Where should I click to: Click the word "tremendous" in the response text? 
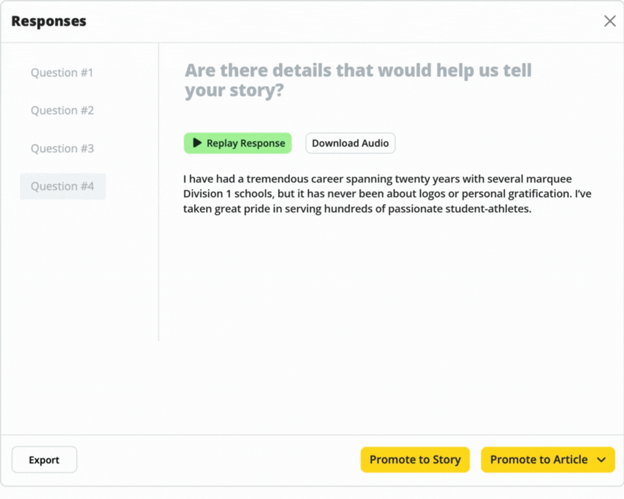click(278, 179)
